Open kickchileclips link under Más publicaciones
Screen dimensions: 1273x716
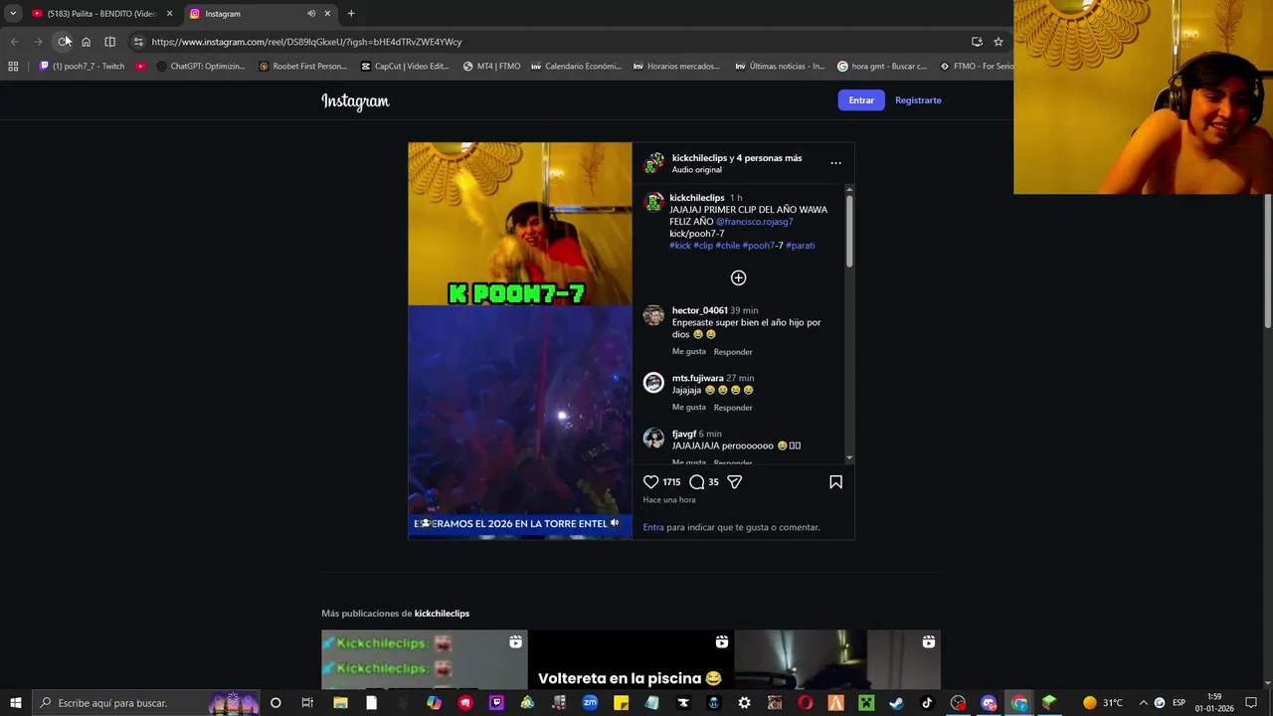coord(442,614)
